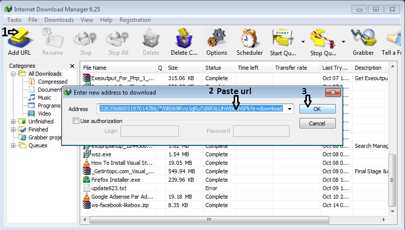
Task: Select Grabber projects in category tree
Action: (x=45, y=137)
